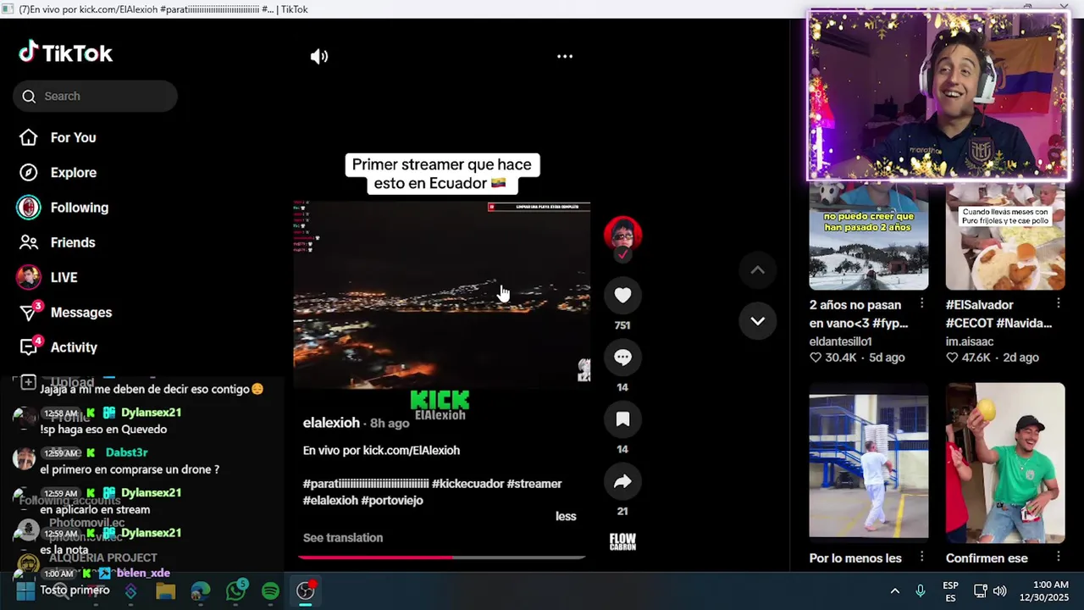1084x610 pixels.
Task: Save the video with the bookmark icon
Action: pos(622,419)
